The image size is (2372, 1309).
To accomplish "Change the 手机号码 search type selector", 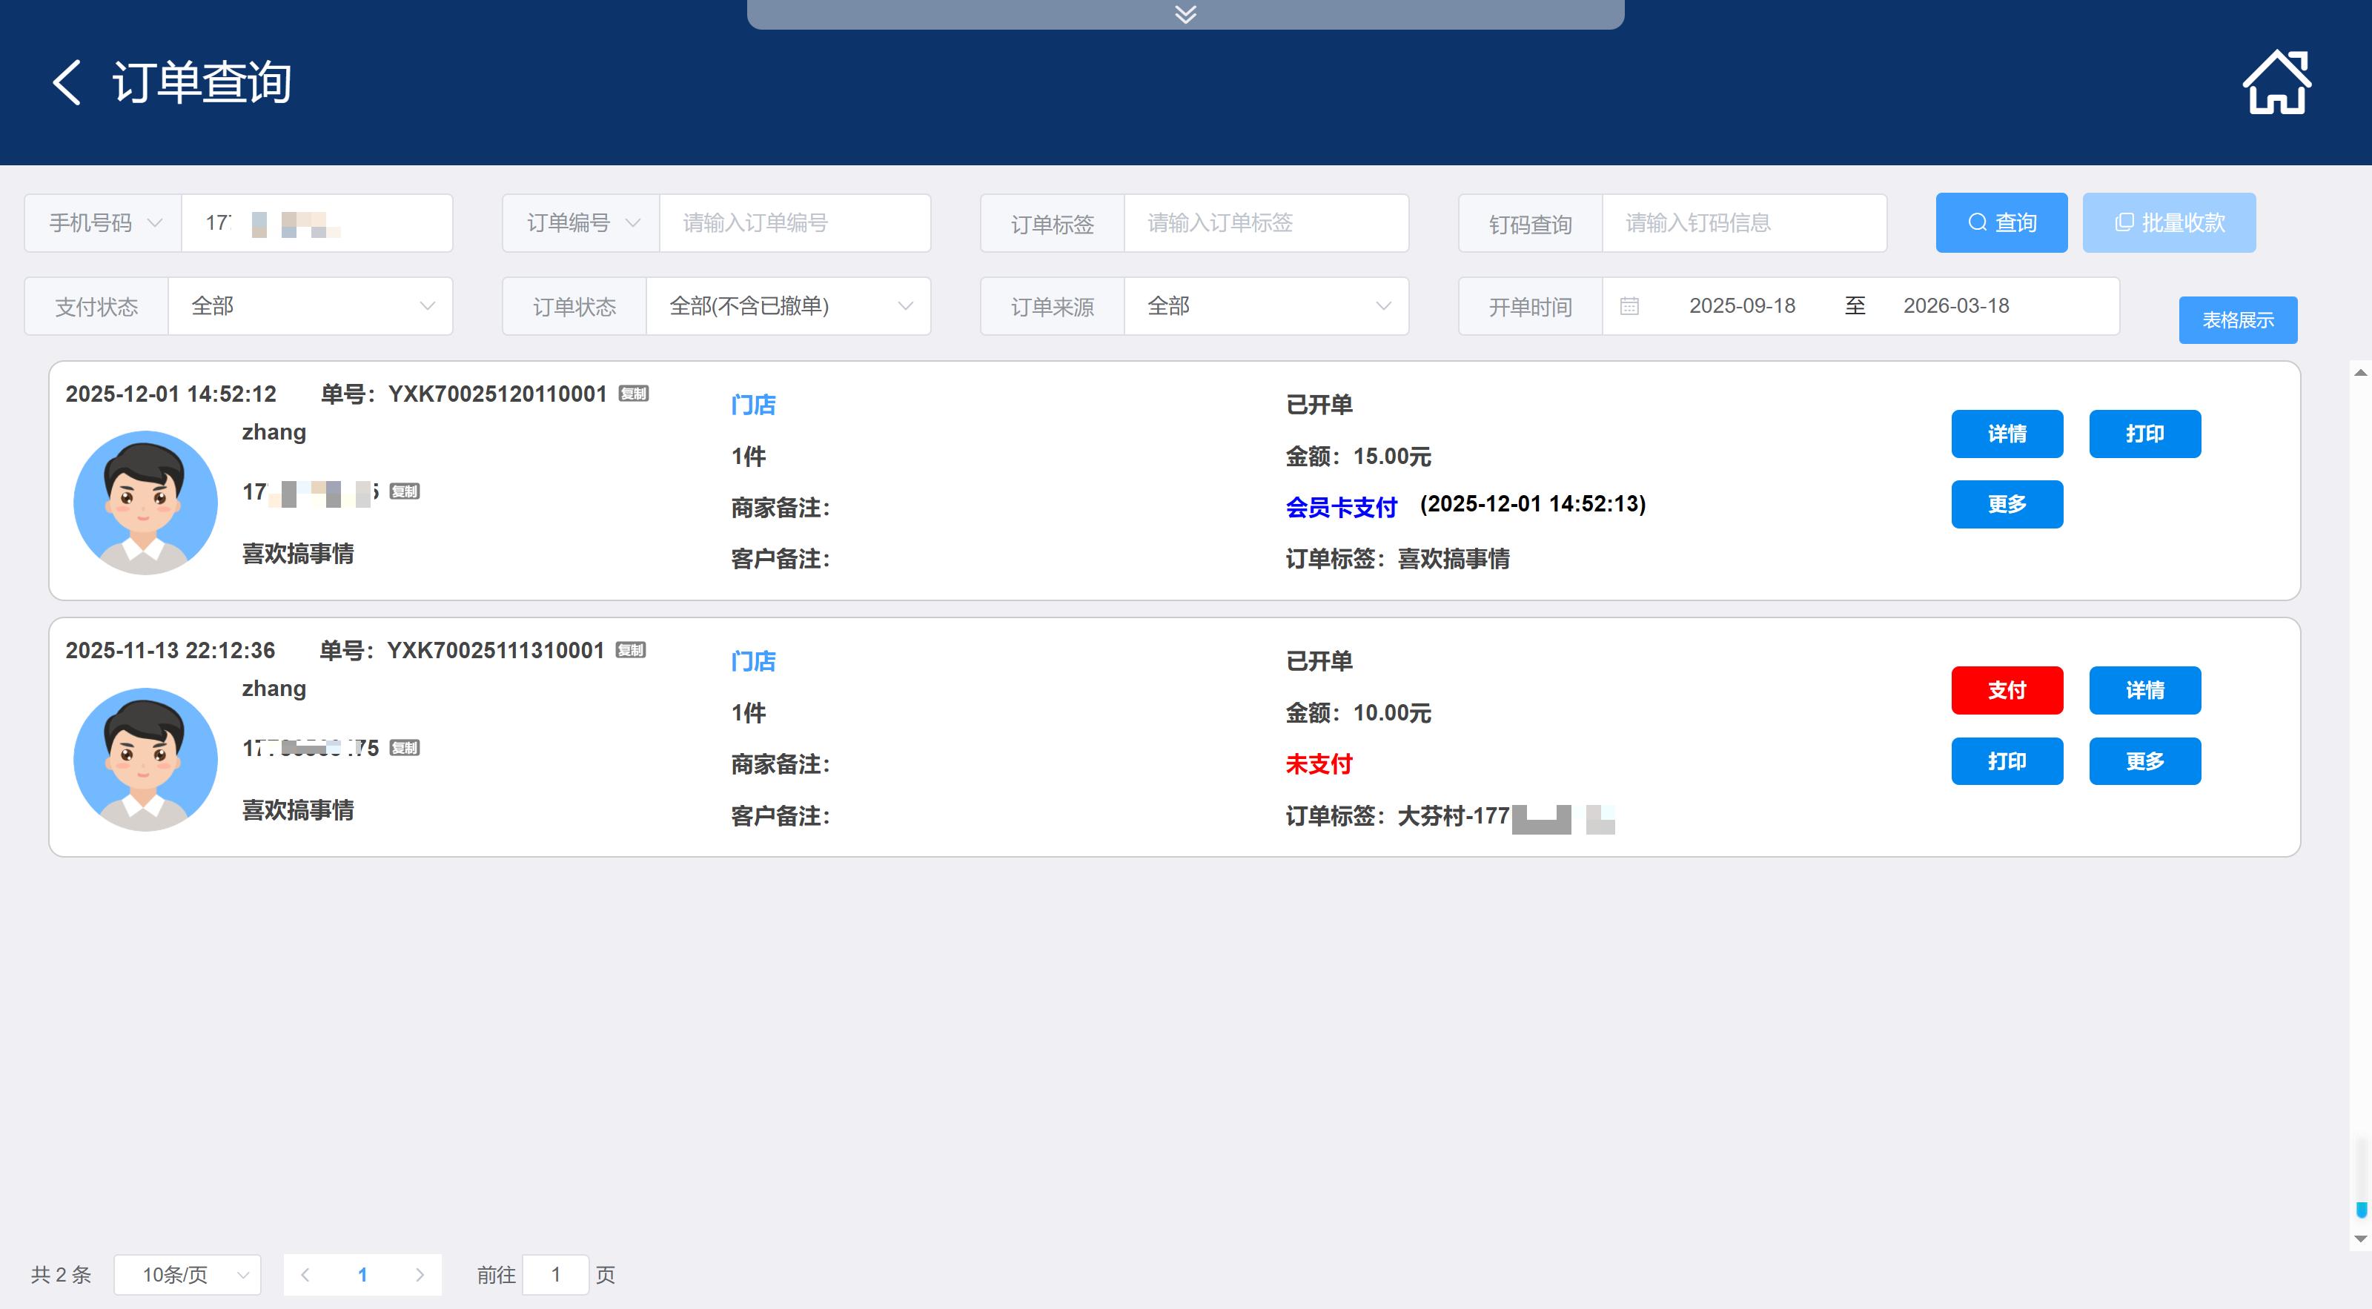I will (103, 223).
